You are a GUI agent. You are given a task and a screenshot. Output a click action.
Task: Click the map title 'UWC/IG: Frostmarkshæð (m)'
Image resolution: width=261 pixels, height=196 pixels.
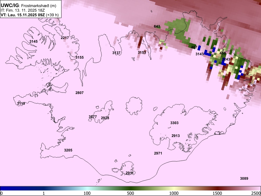29,6
